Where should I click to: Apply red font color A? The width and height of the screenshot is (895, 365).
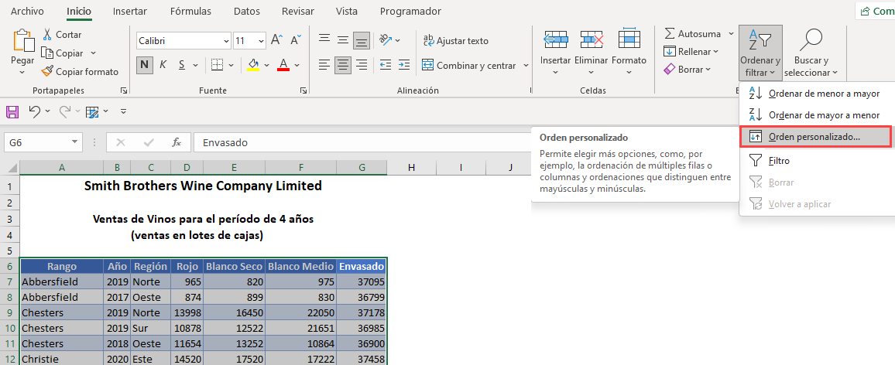pyautogui.click(x=283, y=64)
